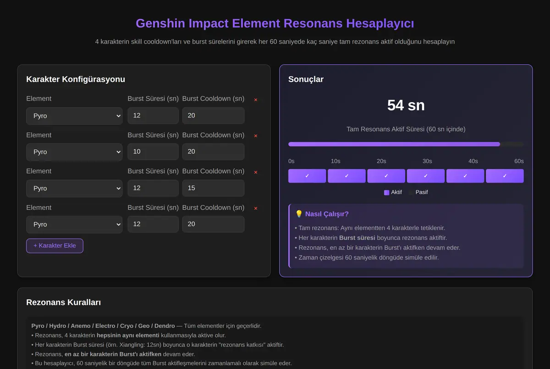Click the Karakter Konfigürasyonu heading
Viewport: 550px width, 369px height.
[x=76, y=79]
